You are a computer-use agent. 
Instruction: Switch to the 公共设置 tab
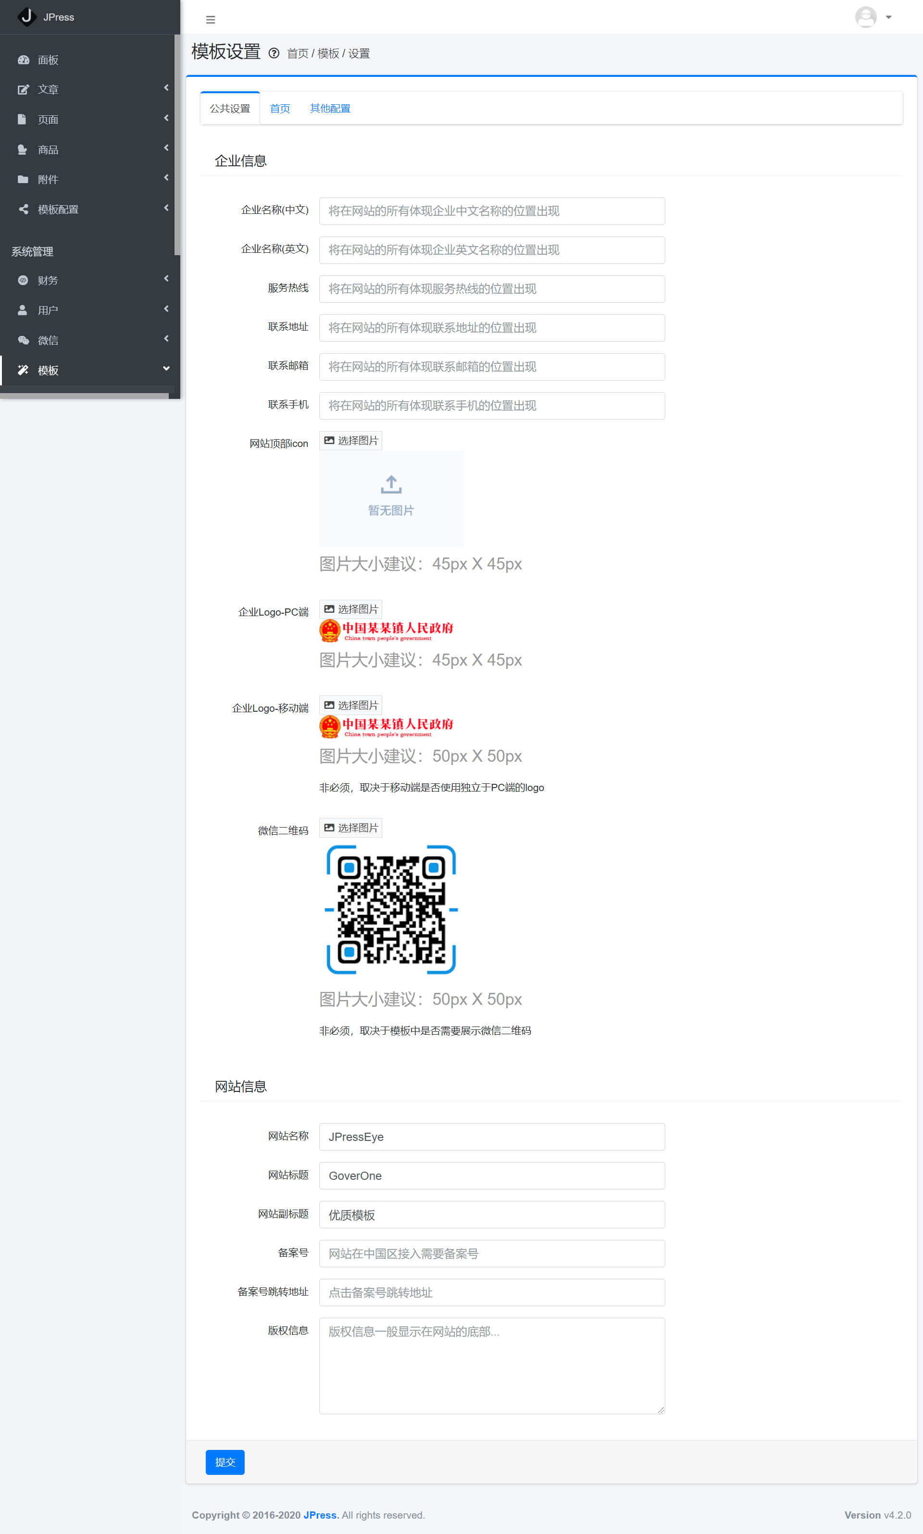[x=229, y=108]
